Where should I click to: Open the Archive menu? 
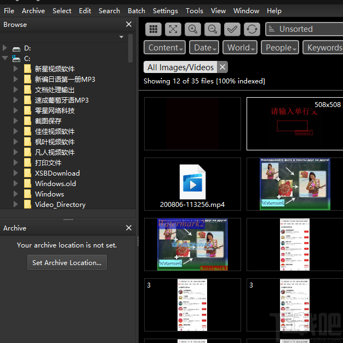pos(33,11)
